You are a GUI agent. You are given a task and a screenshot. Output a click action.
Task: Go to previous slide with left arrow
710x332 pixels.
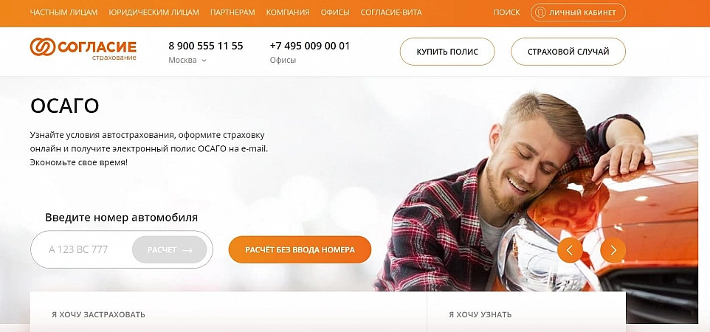(570, 250)
